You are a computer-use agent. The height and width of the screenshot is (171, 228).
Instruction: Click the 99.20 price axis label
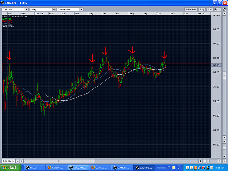216,29
